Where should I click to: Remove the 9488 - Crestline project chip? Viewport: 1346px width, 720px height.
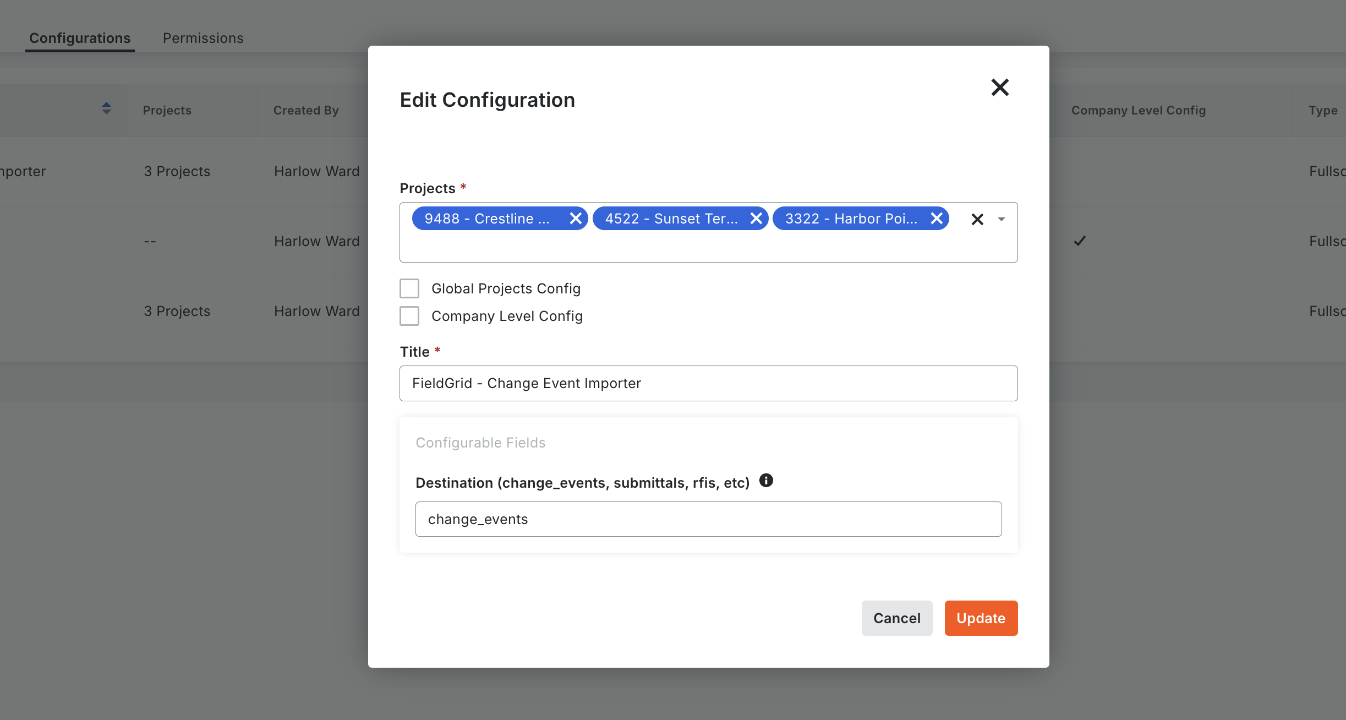pos(576,218)
